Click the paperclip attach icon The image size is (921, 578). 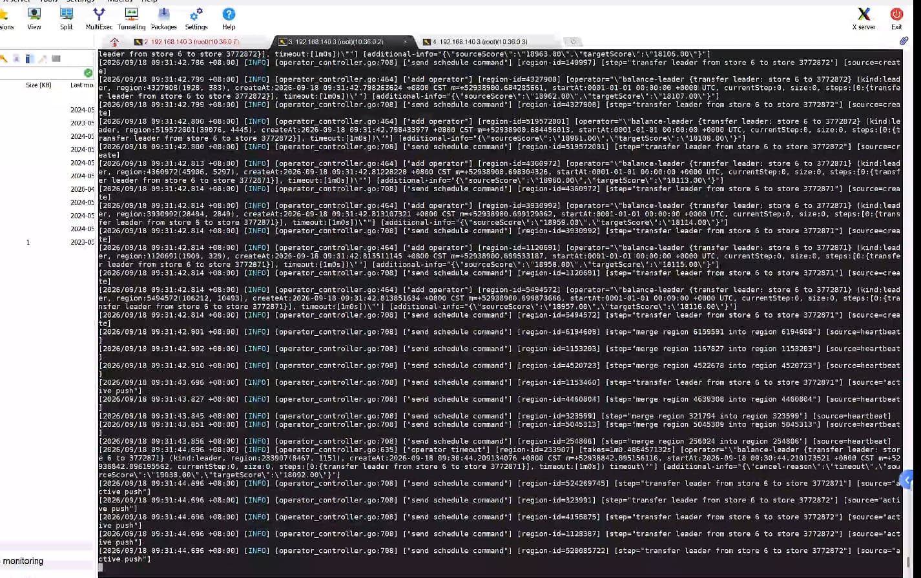coord(904,41)
